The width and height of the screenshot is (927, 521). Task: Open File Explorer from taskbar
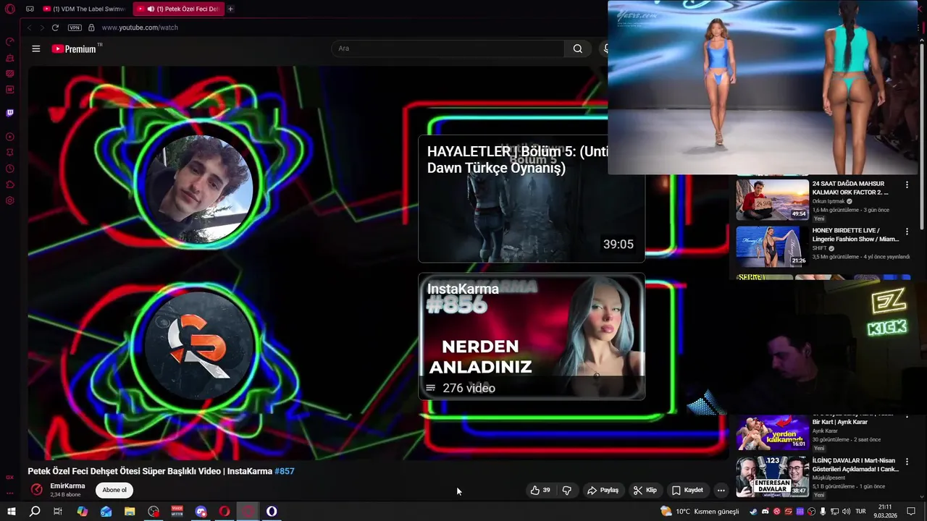pos(130,512)
